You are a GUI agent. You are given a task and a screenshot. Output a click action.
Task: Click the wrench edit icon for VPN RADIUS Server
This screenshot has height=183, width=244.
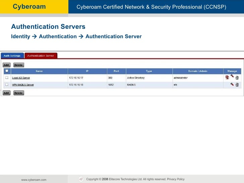click(x=232, y=84)
